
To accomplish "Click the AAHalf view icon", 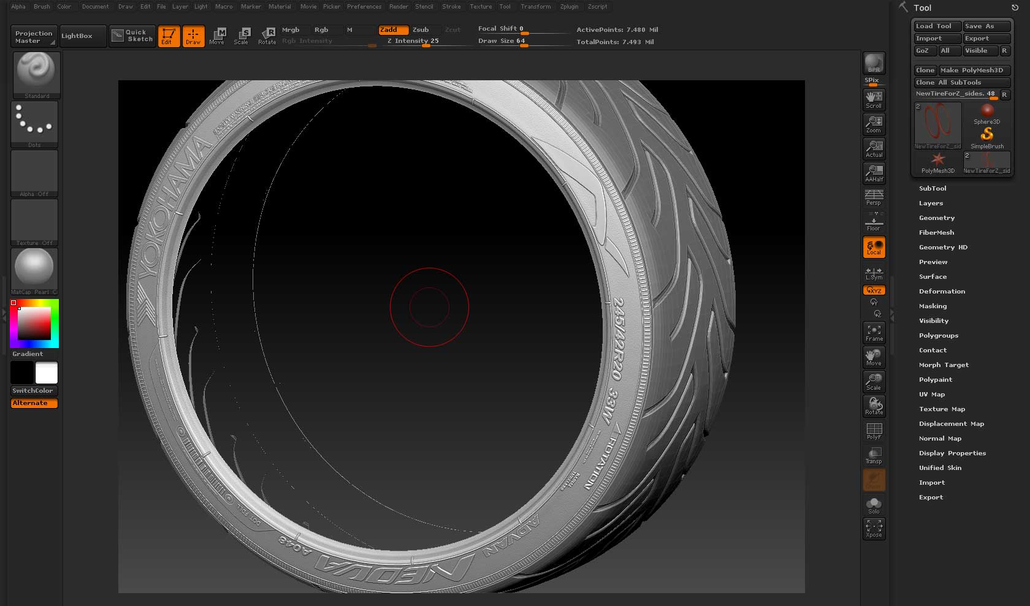I will [x=874, y=173].
